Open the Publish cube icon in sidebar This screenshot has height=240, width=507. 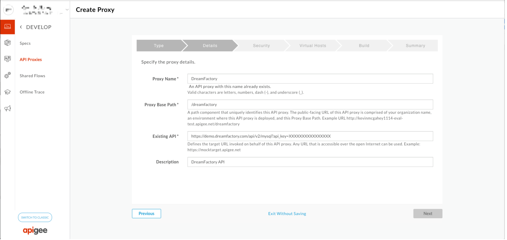point(8,43)
